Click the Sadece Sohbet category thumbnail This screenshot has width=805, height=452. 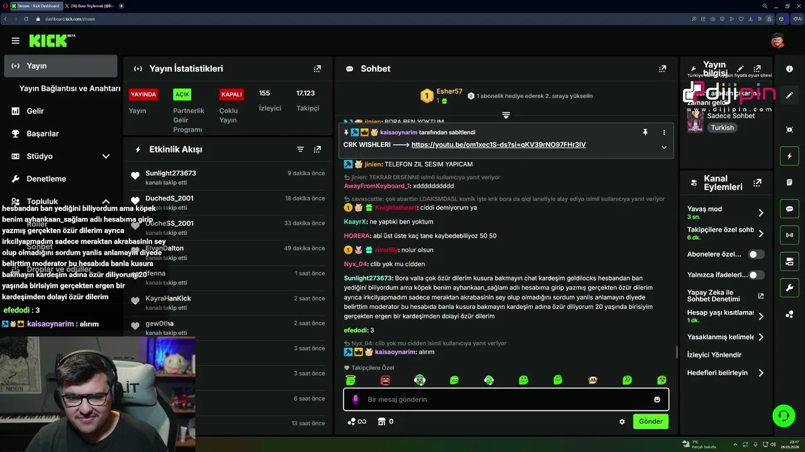point(696,121)
